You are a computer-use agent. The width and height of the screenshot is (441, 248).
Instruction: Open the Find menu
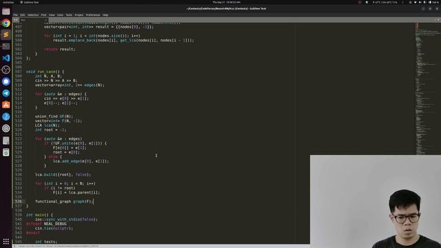point(43,15)
